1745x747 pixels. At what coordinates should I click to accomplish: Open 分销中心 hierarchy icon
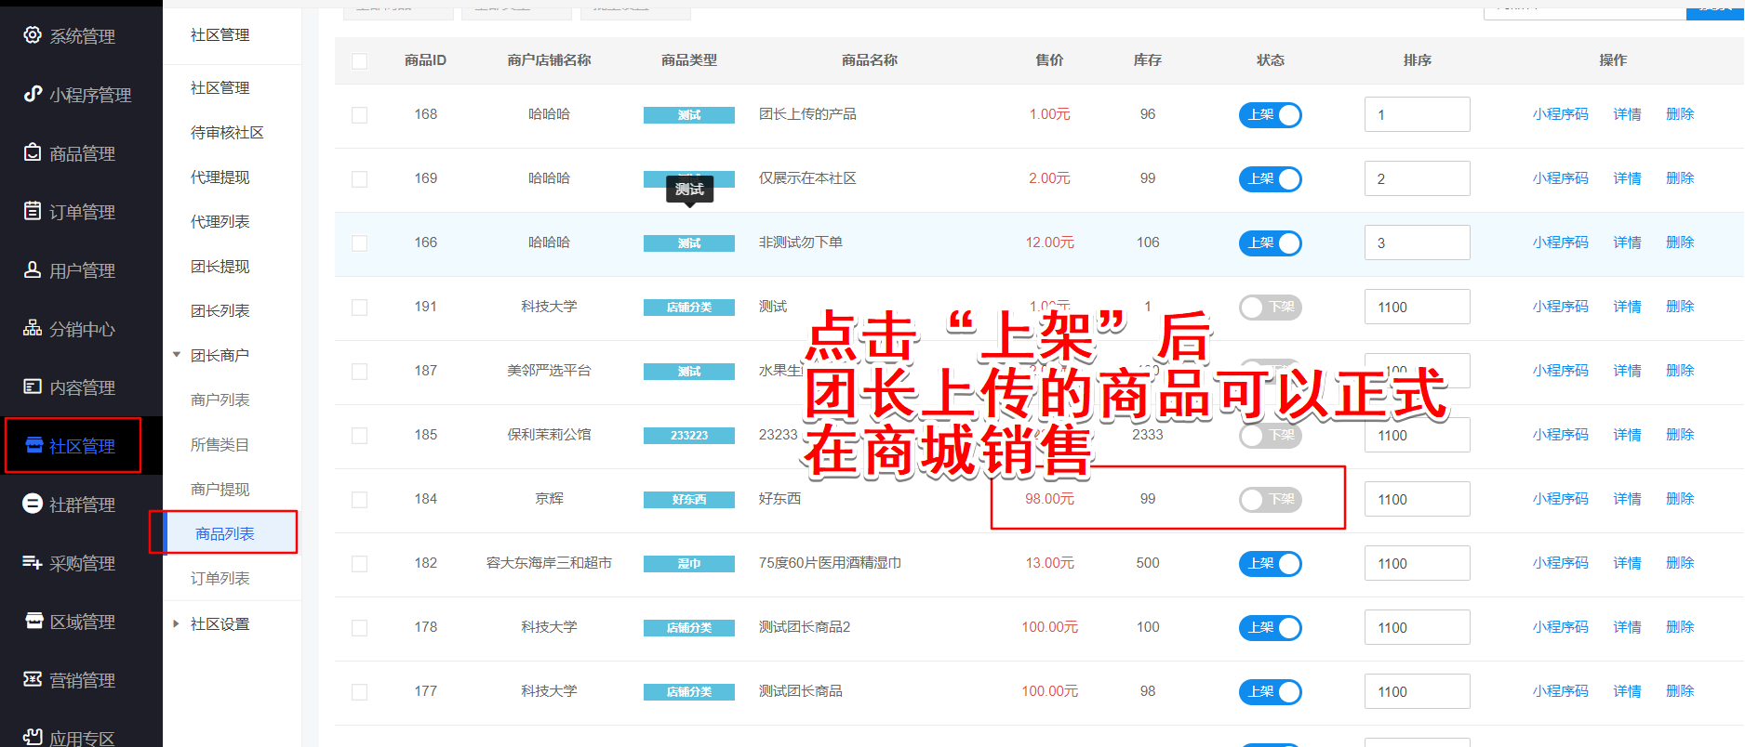(x=33, y=328)
